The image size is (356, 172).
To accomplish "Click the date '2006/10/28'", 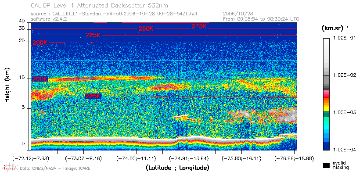I will (x=238, y=14).
